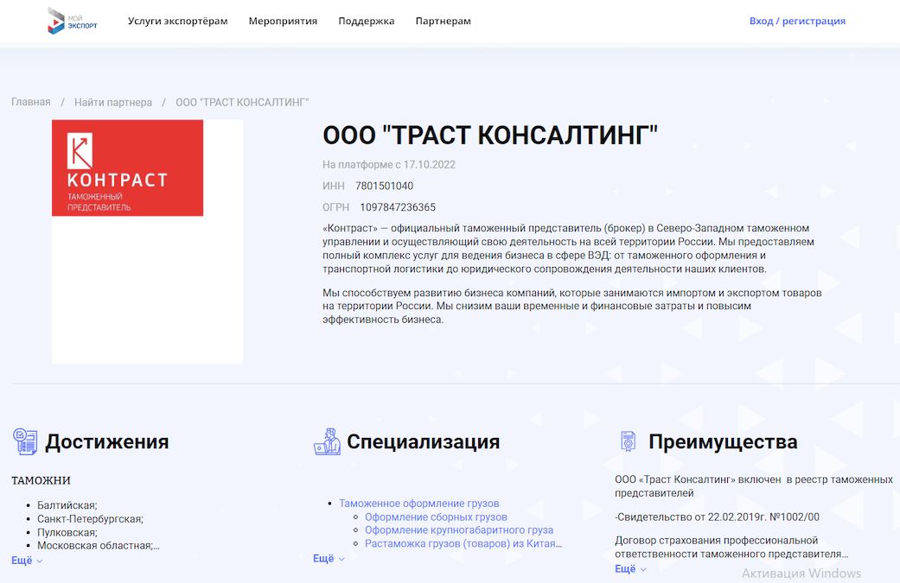Screen dimensions: 900x583
Task: Select Санкт-Петербургская list item
Action: [x=90, y=519]
